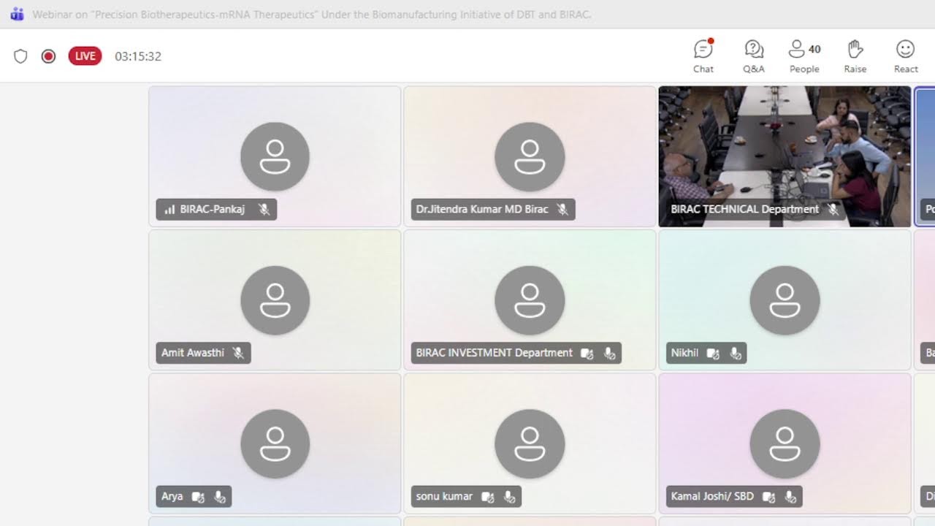Click the Dr.Jitendra Kumar MD Birac name label
Image resolution: width=935 pixels, height=526 pixels.
click(x=482, y=210)
